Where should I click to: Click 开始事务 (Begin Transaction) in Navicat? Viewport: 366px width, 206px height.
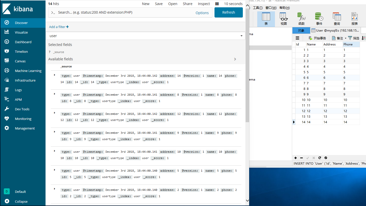(317, 38)
